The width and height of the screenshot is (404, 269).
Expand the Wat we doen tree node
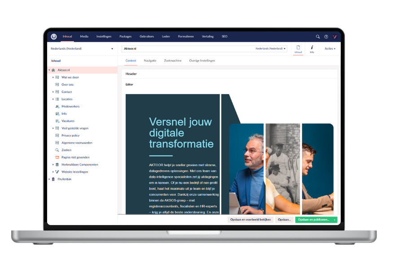(x=53, y=77)
